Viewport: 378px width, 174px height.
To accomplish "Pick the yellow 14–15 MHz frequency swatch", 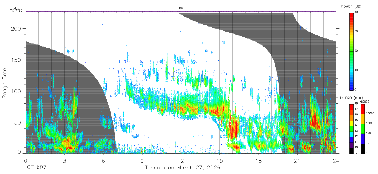I will [x=351, y=123].
